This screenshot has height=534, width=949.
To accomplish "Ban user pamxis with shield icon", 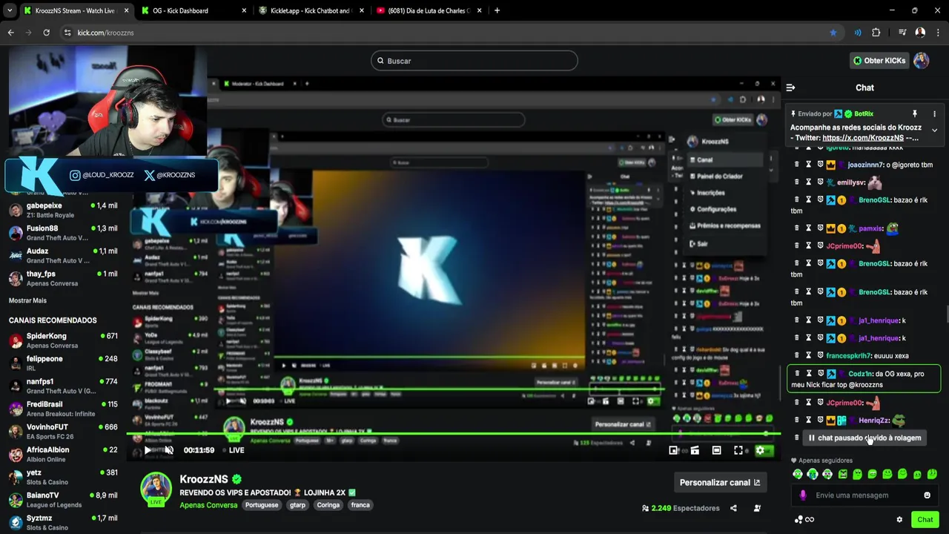I will pos(820,228).
